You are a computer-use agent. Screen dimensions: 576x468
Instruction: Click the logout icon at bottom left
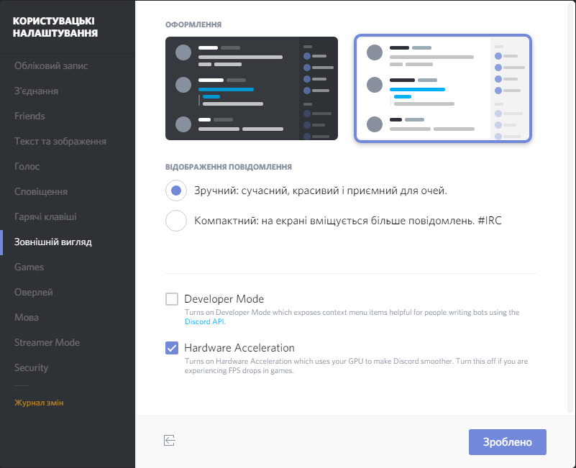pos(170,440)
